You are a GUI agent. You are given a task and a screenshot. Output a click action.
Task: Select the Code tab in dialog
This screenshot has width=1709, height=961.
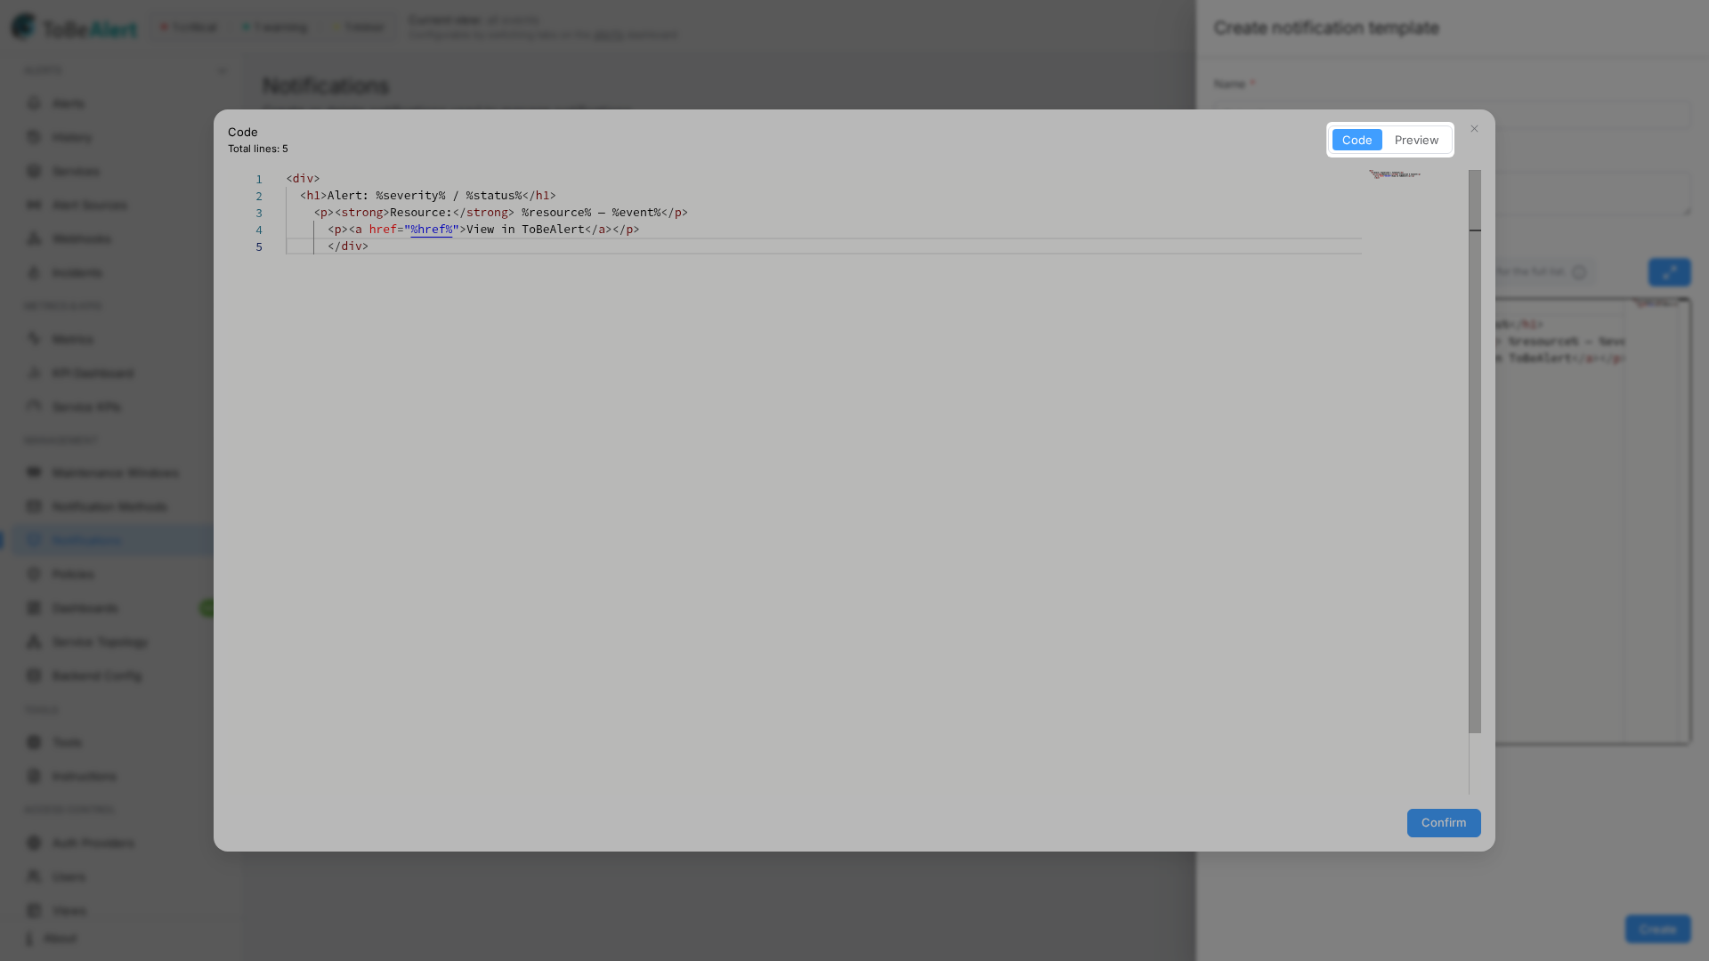pyautogui.click(x=1357, y=140)
